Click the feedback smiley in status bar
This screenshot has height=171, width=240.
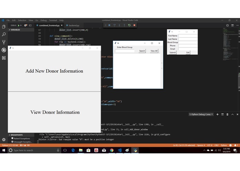point(231,145)
